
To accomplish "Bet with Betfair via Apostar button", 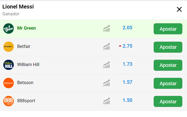I will pos(168,47).
